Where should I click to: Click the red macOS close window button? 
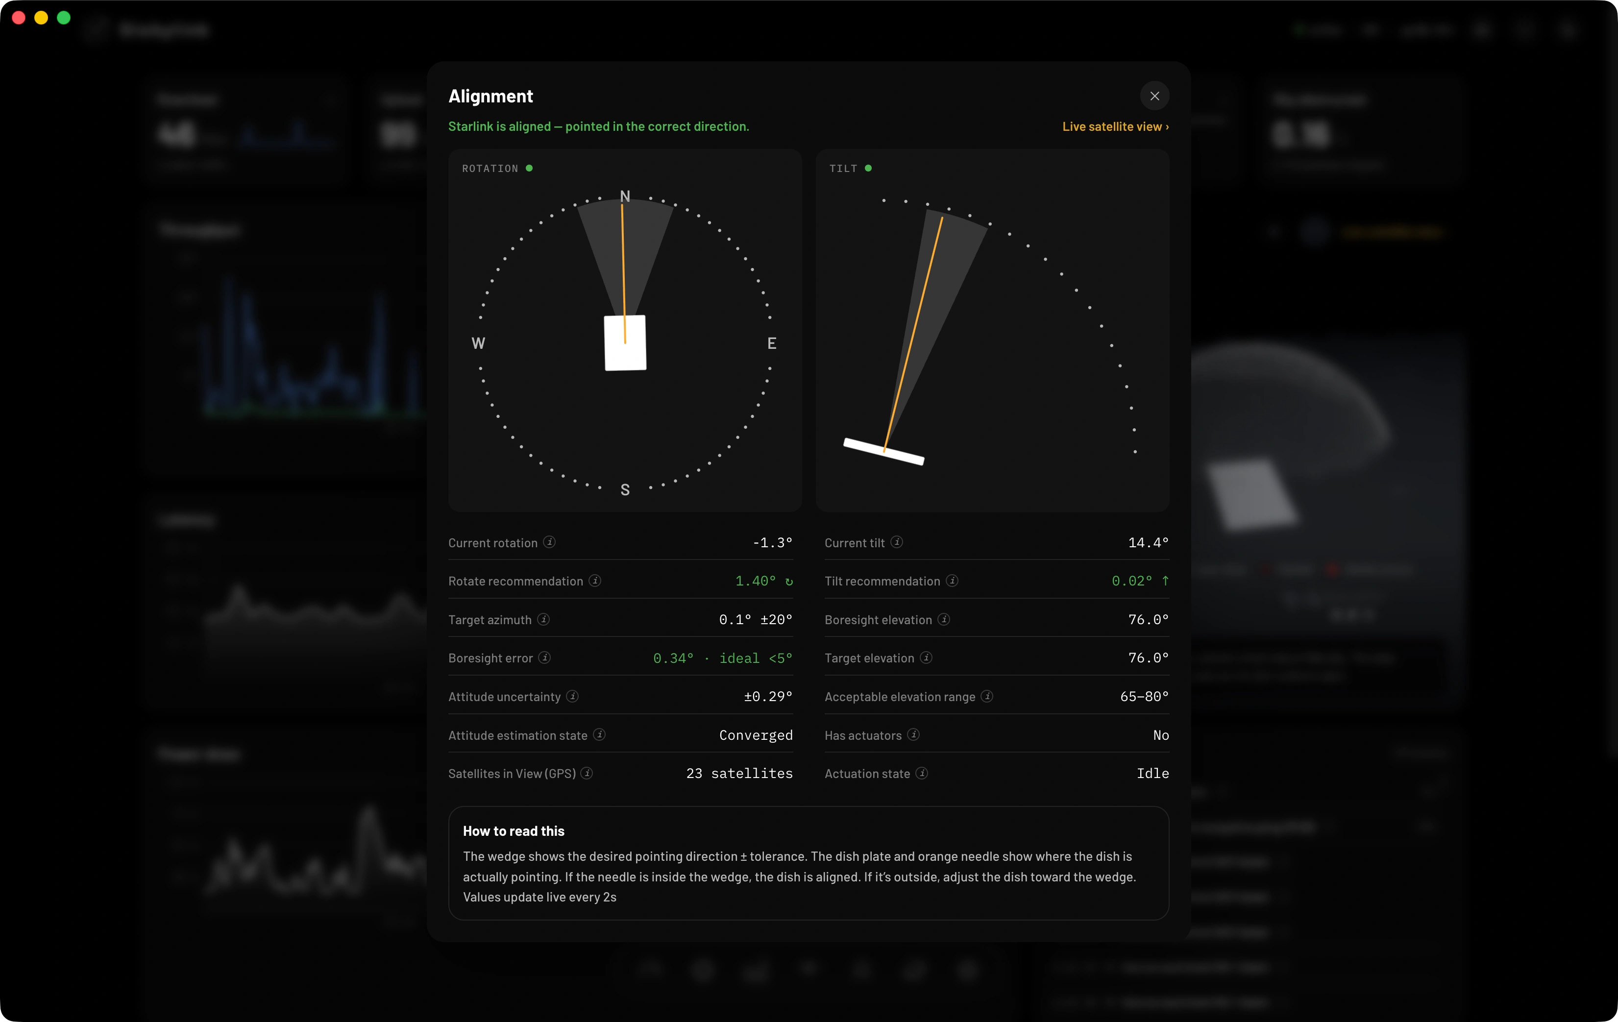tap(19, 18)
